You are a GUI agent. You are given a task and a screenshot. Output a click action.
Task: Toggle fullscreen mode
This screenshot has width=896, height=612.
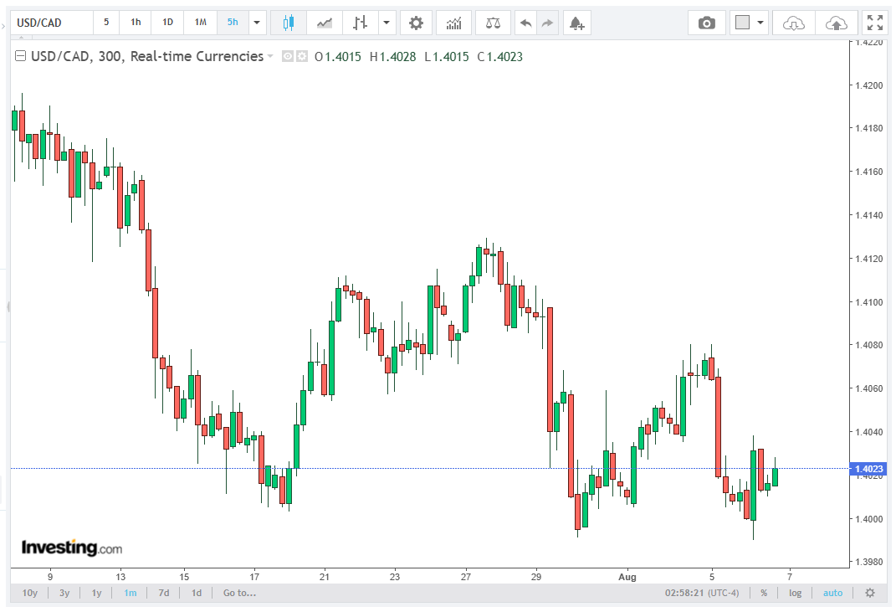click(x=875, y=23)
